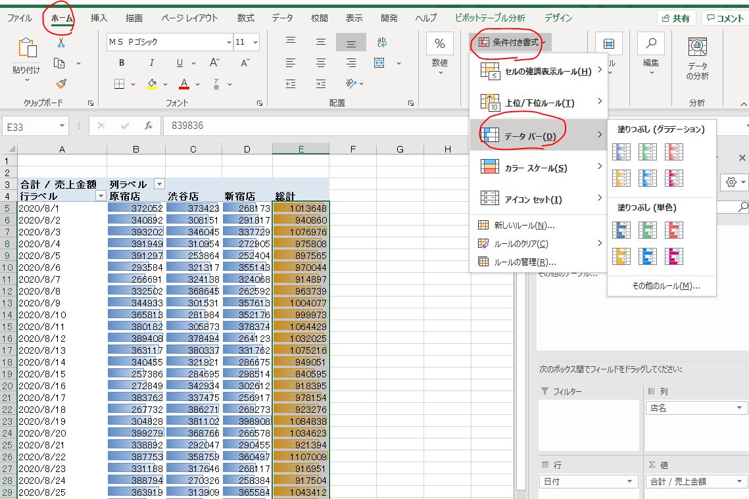Toggle bold formatting button
The width and height of the screenshot is (749, 499).
click(122, 63)
